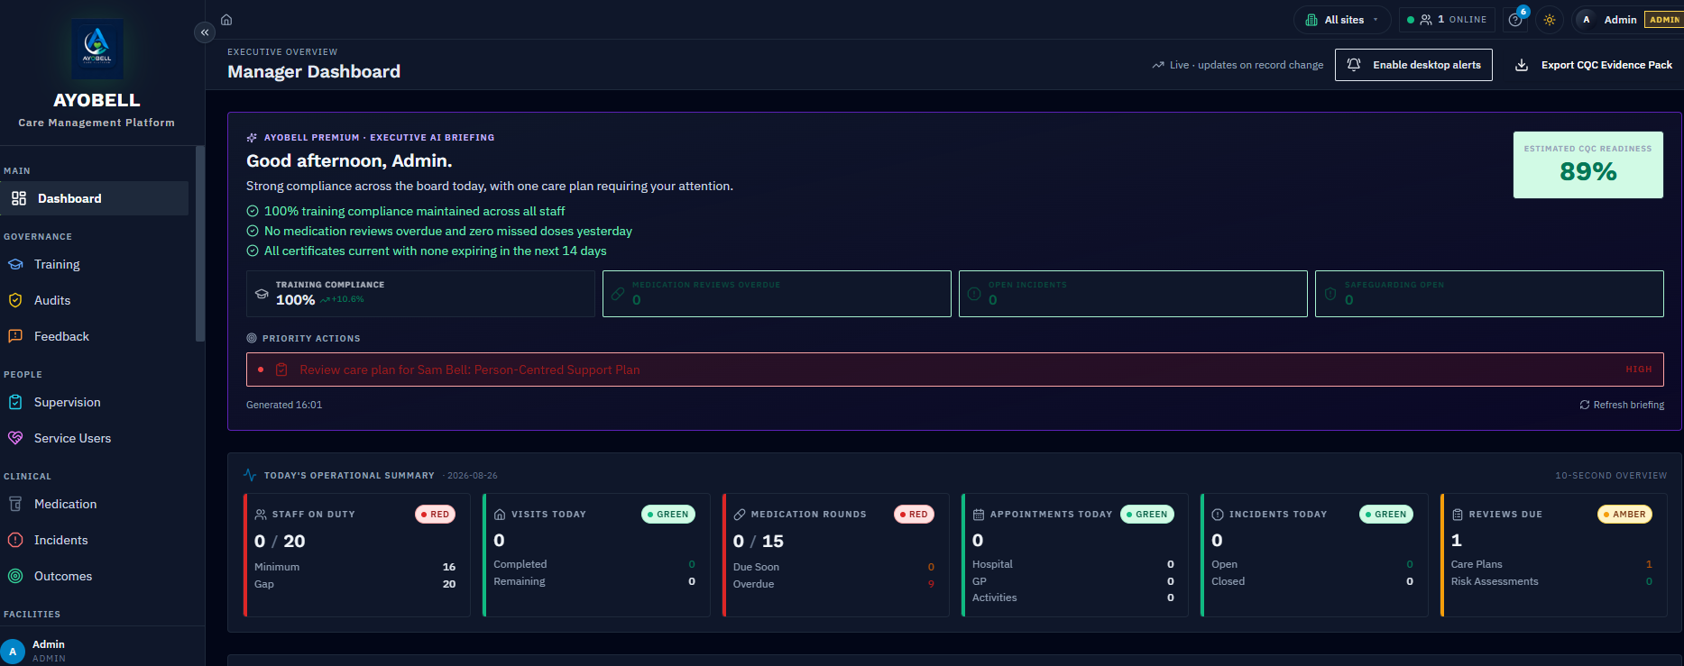Open the Incidents Today card
The image size is (1684, 666).
tap(1314, 555)
